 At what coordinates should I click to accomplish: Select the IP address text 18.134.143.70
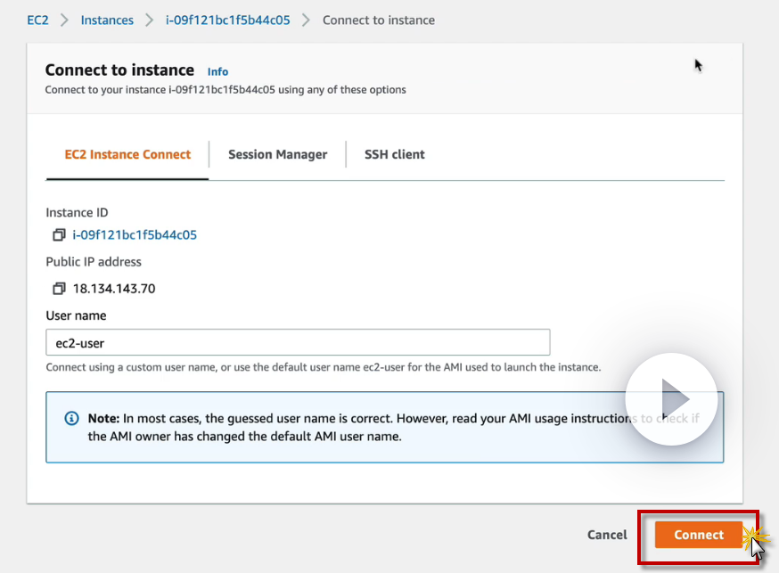(x=114, y=289)
